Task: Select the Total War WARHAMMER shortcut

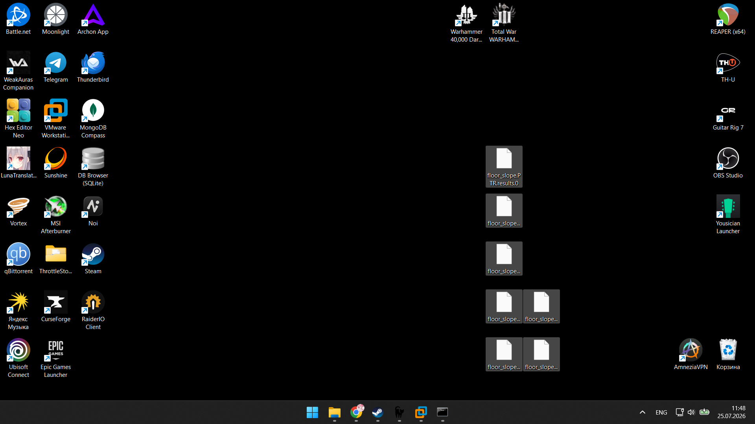Action: coord(504,23)
